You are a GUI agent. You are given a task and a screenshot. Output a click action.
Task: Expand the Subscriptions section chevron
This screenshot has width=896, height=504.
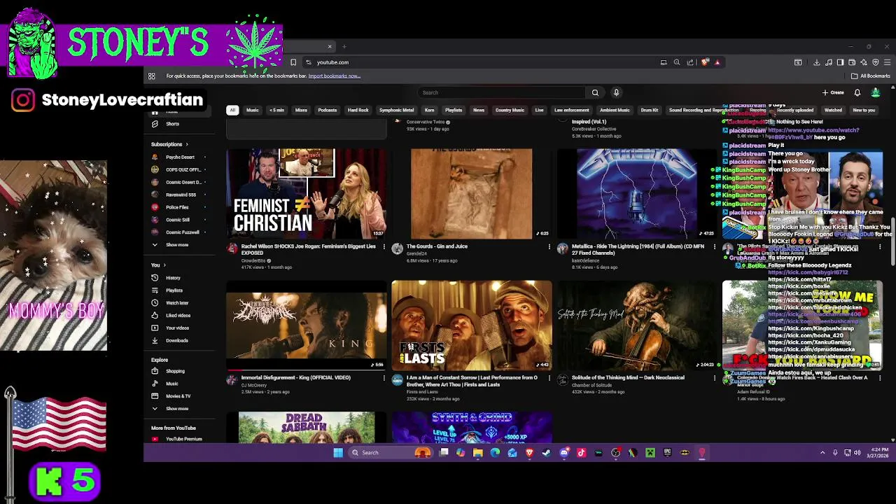pyautogui.click(x=187, y=144)
